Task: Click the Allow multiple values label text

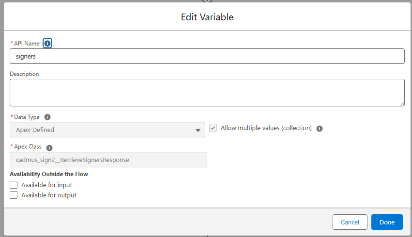Action: (x=266, y=128)
